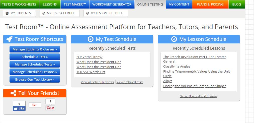
Task: Click the Schedule a Test button
Action: (x=35, y=57)
